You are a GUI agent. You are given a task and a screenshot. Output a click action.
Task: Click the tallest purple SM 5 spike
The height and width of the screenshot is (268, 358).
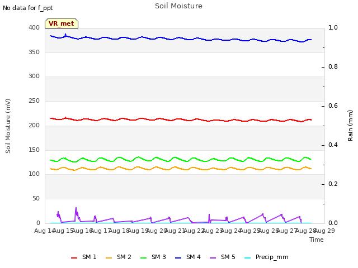pos(76,211)
